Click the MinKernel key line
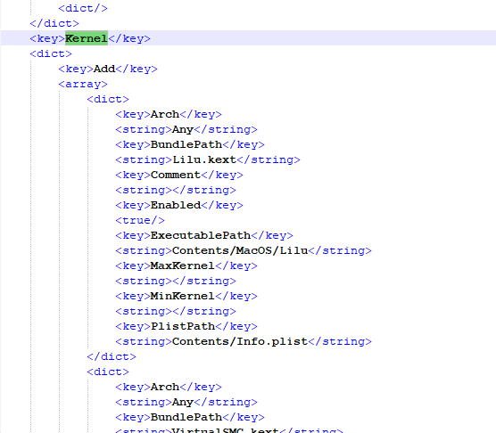The height and width of the screenshot is (433, 496). tap(186, 297)
